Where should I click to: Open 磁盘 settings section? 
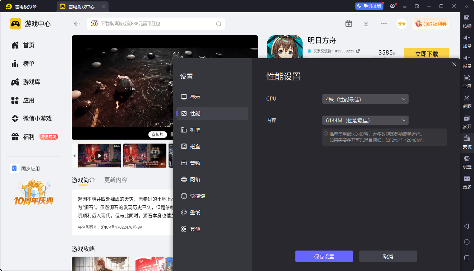(x=212, y=146)
